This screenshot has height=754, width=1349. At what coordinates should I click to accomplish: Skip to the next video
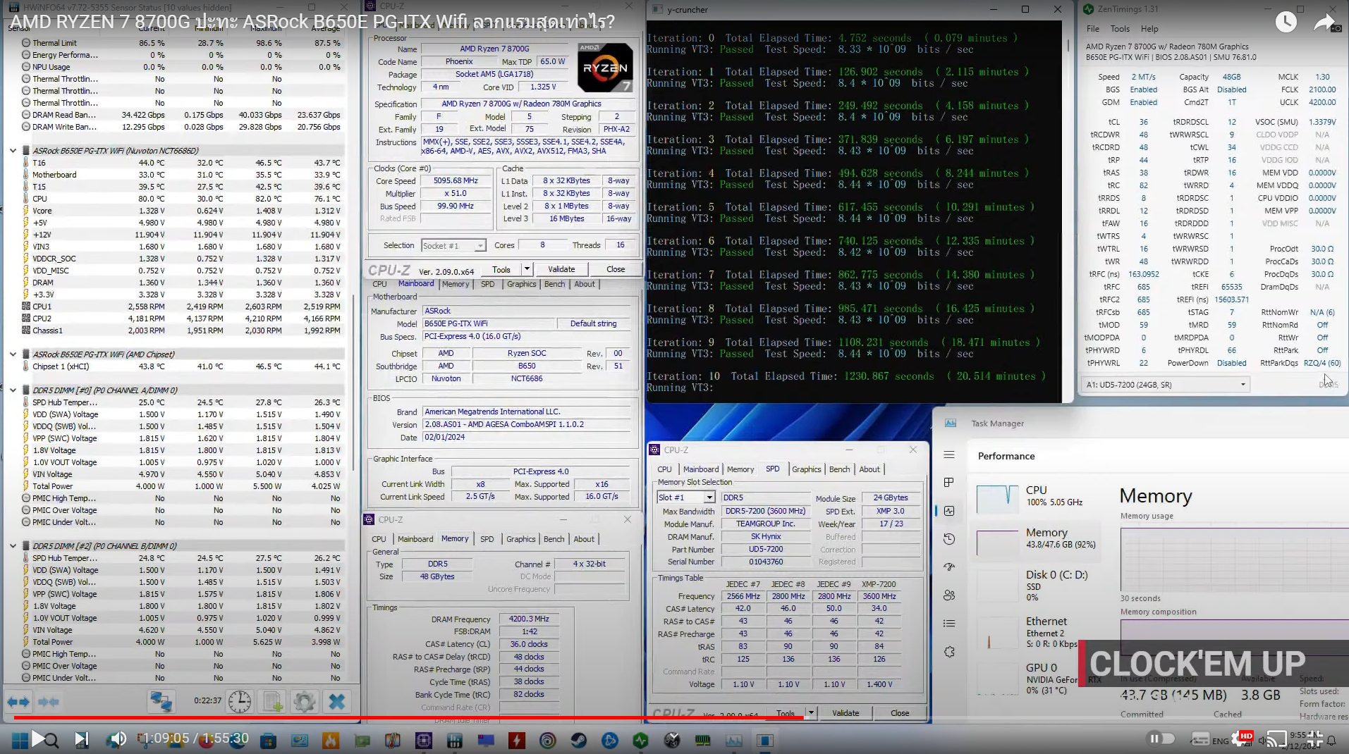[82, 739]
